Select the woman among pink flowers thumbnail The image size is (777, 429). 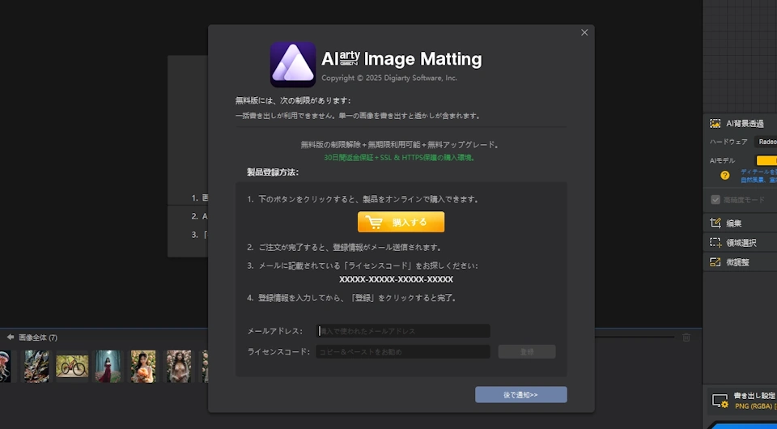click(179, 367)
